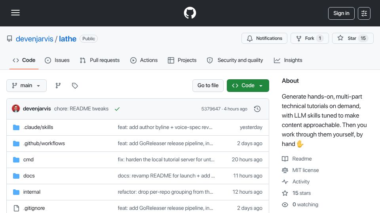Click the Go to file button
The image size is (380, 213).
tap(208, 86)
